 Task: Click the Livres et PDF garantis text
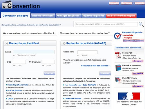[x=133, y=32]
